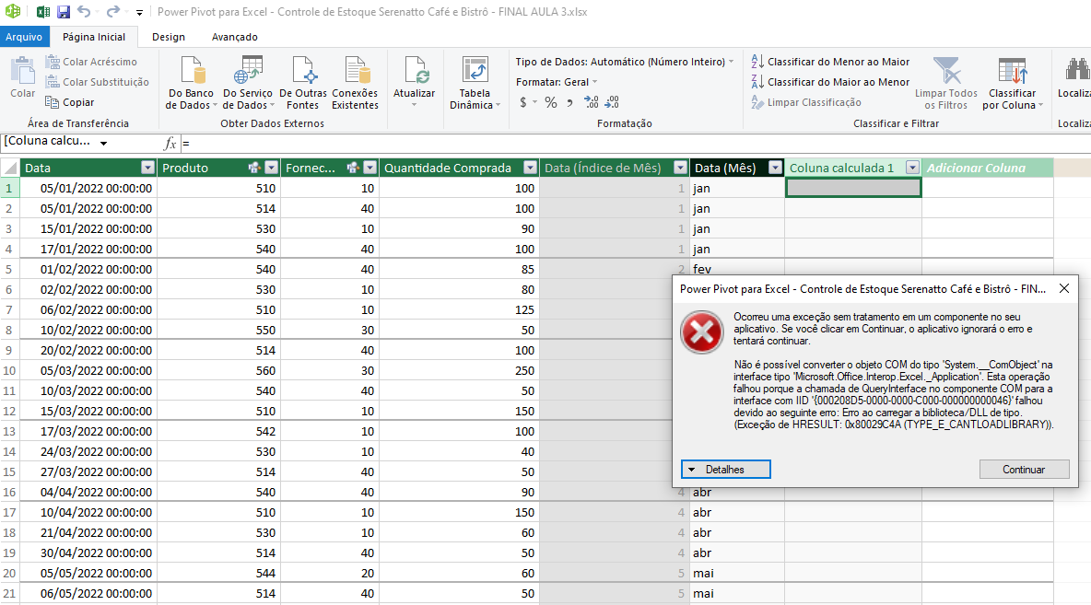Open quick access toolbar customize arrow
Screen dimensions: 1091x605
click(139, 13)
